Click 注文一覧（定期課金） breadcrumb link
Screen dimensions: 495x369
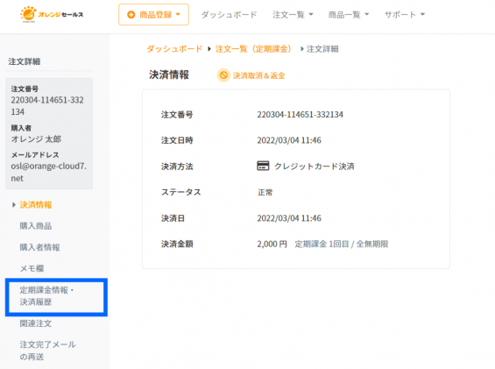(253, 49)
